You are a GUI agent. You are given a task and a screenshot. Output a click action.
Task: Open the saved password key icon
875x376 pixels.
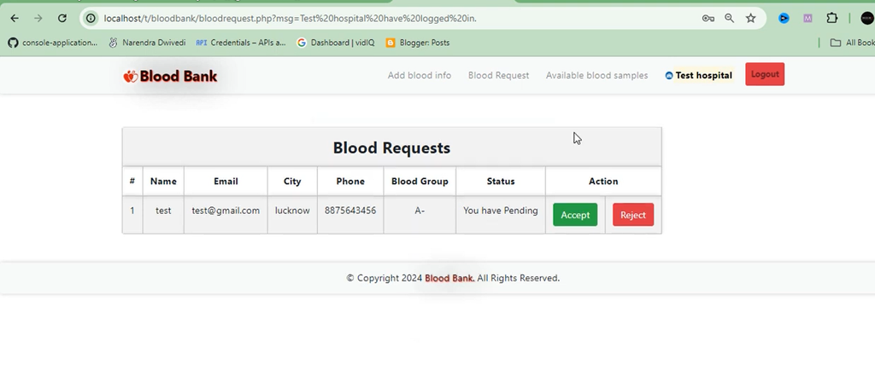(708, 19)
